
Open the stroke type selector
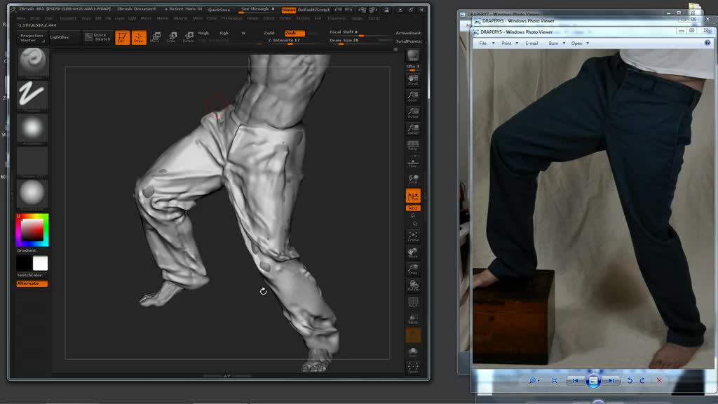coord(32,95)
